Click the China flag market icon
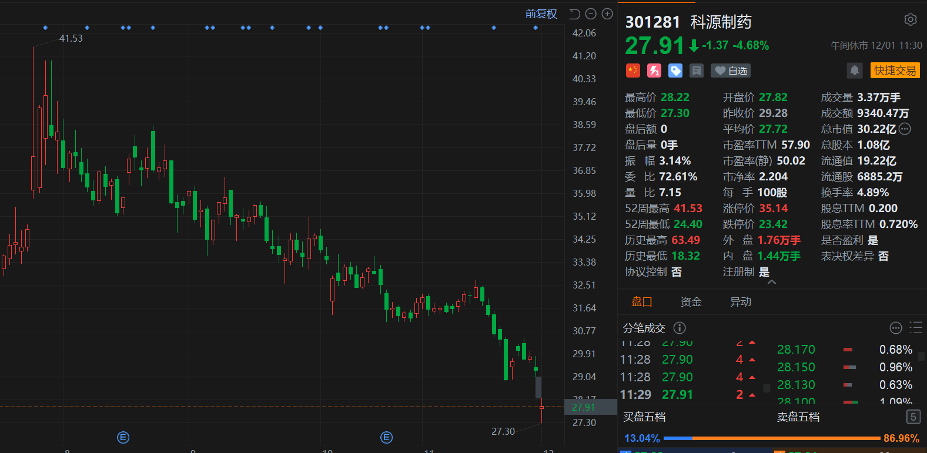 click(x=632, y=71)
